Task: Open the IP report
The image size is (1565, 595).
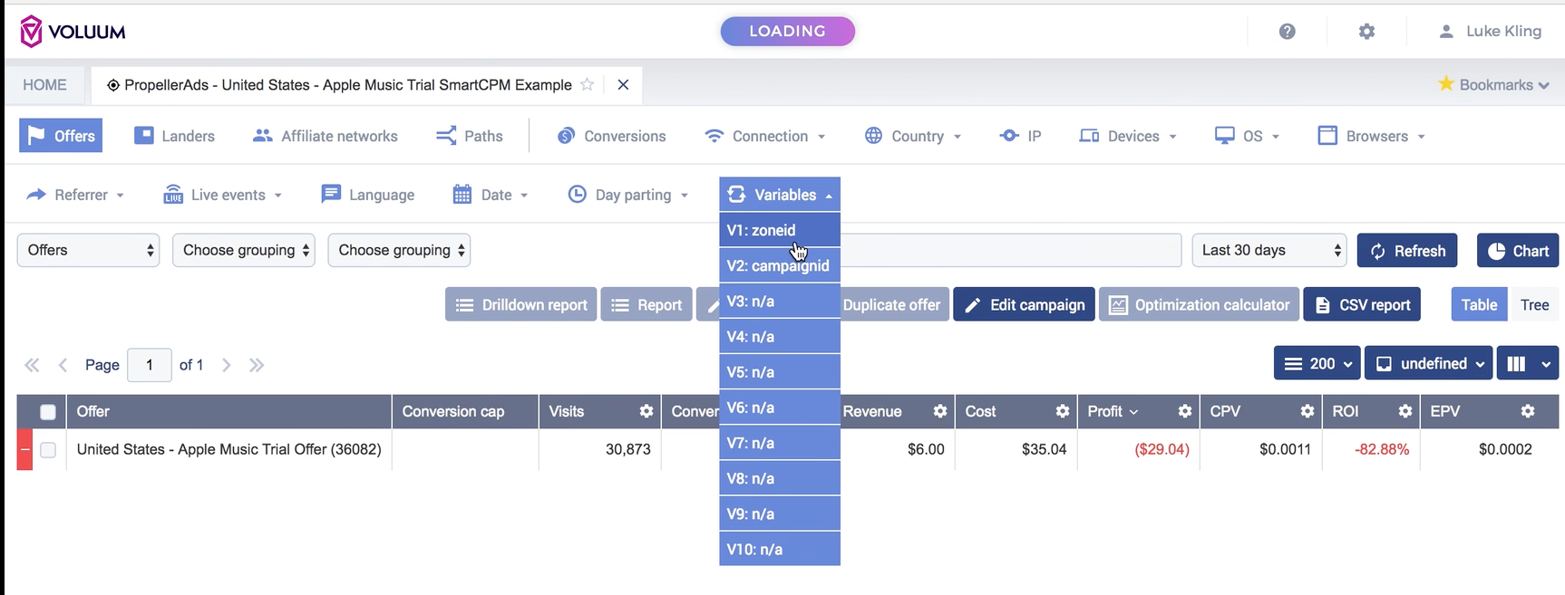Action: point(1020,136)
